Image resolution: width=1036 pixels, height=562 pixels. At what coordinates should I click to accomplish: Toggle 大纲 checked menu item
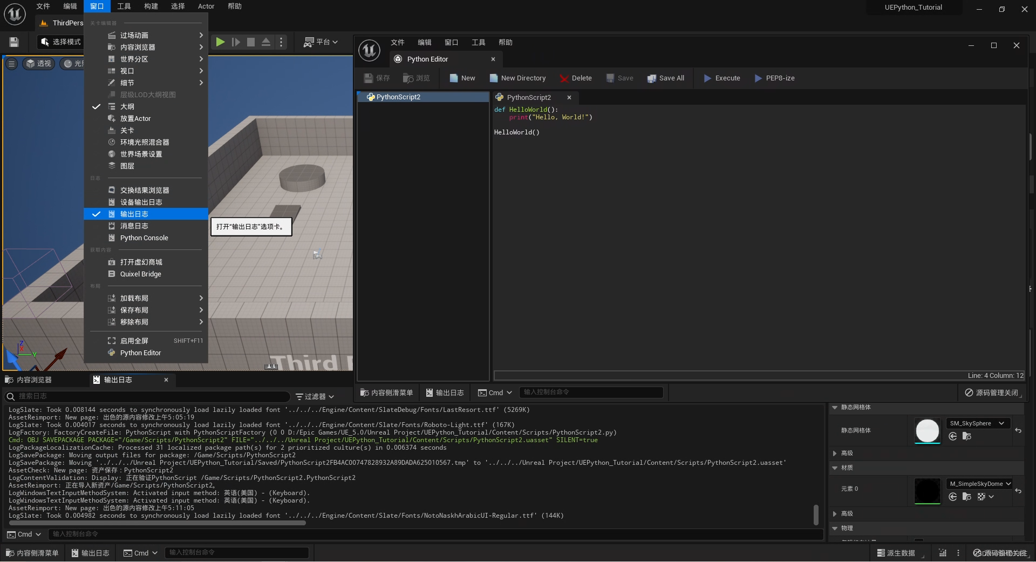click(146, 107)
